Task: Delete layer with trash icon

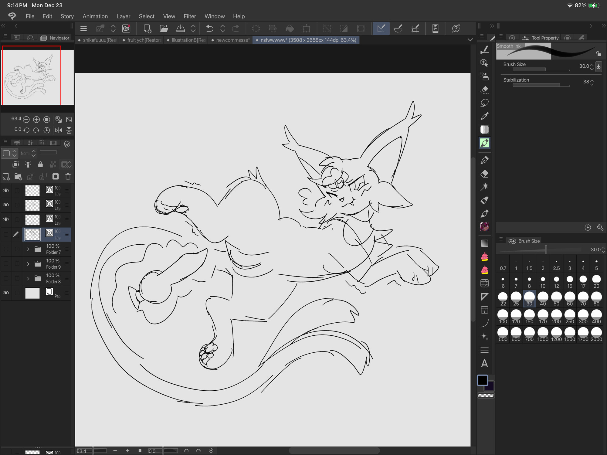Action: (68, 177)
